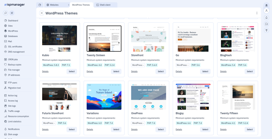Click the bell icon in right bar
Image resolution: width=272 pixels, height=139 pixels.
coord(267,18)
